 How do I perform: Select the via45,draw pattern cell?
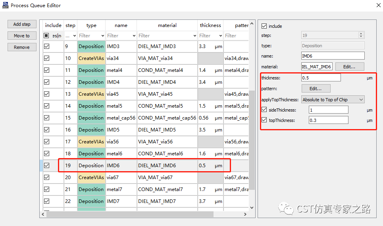pos(236,94)
